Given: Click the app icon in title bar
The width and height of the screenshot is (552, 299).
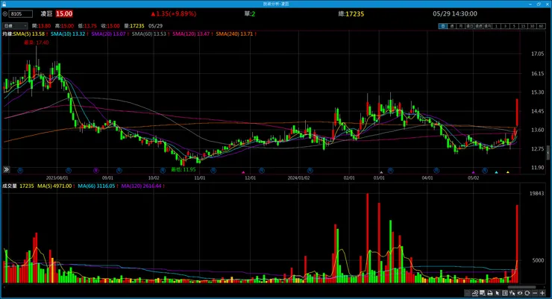Looking at the screenshot, I should coord(4,4).
